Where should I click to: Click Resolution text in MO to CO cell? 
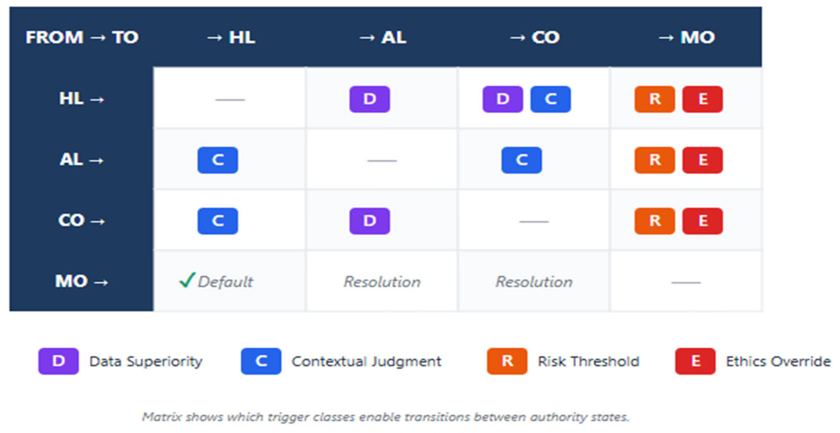pos(534,282)
